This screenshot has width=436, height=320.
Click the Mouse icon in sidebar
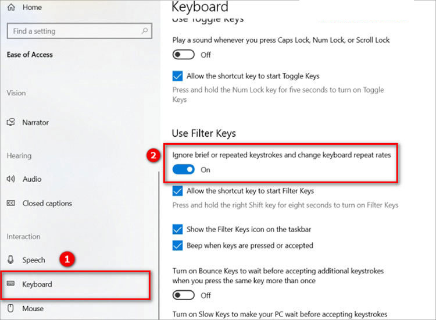10,308
